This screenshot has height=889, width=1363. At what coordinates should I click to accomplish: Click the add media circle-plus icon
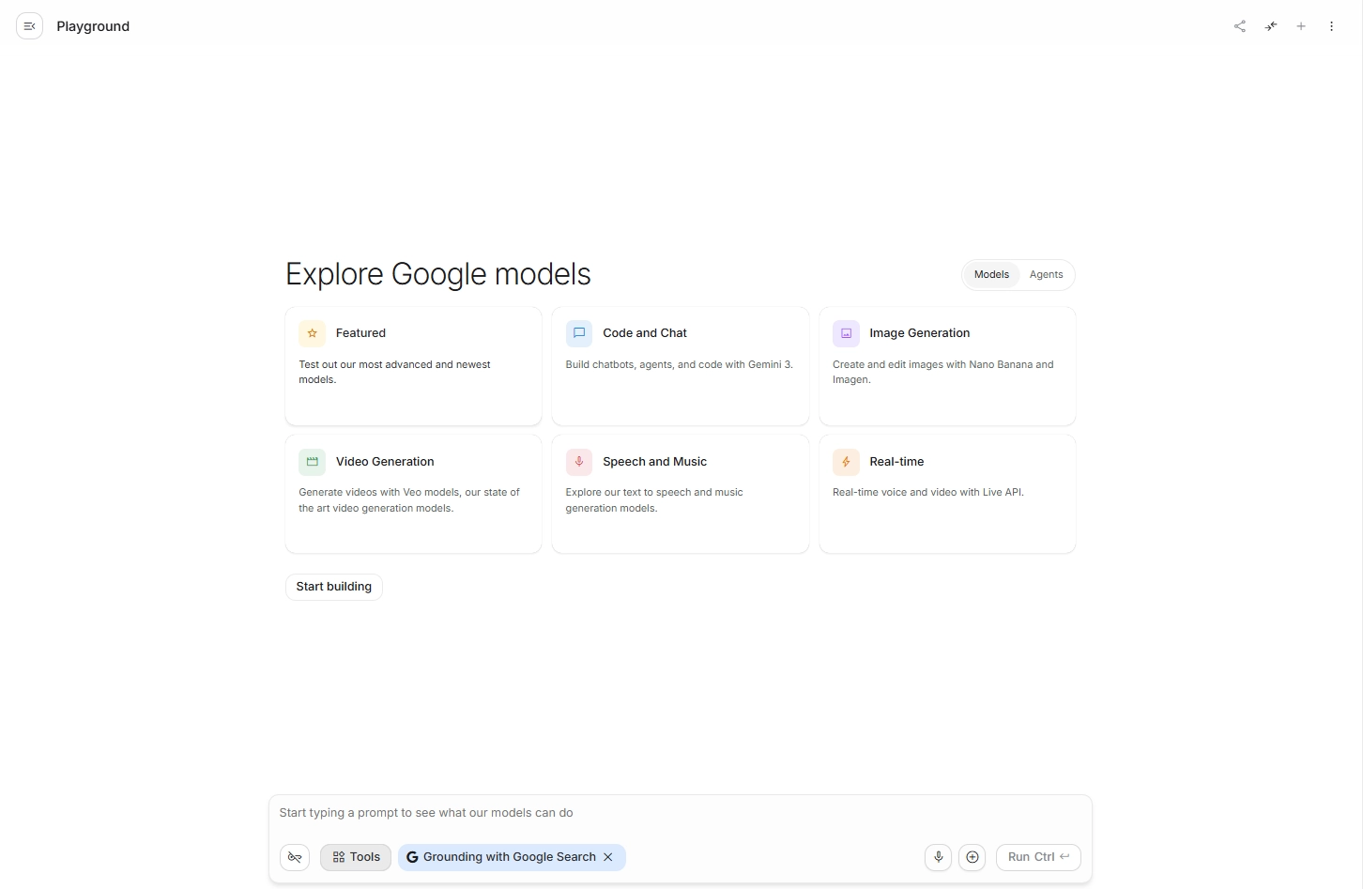972,857
